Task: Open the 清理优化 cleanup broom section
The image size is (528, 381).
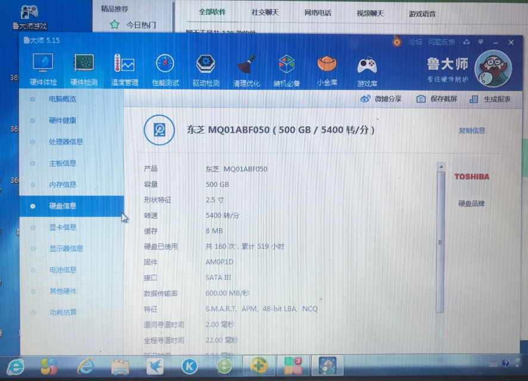Action: coord(246,71)
